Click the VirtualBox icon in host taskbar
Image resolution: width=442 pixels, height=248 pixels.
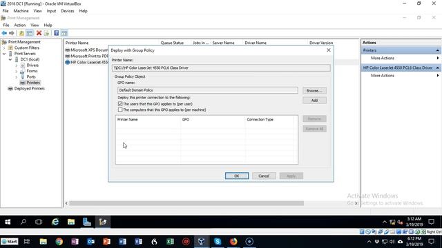coord(201,242)
